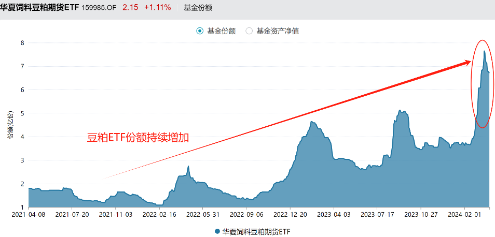Click the fund code 159985.OF
Screen dimensions: 495x237
pyautogui.click(x=99, y=8)
